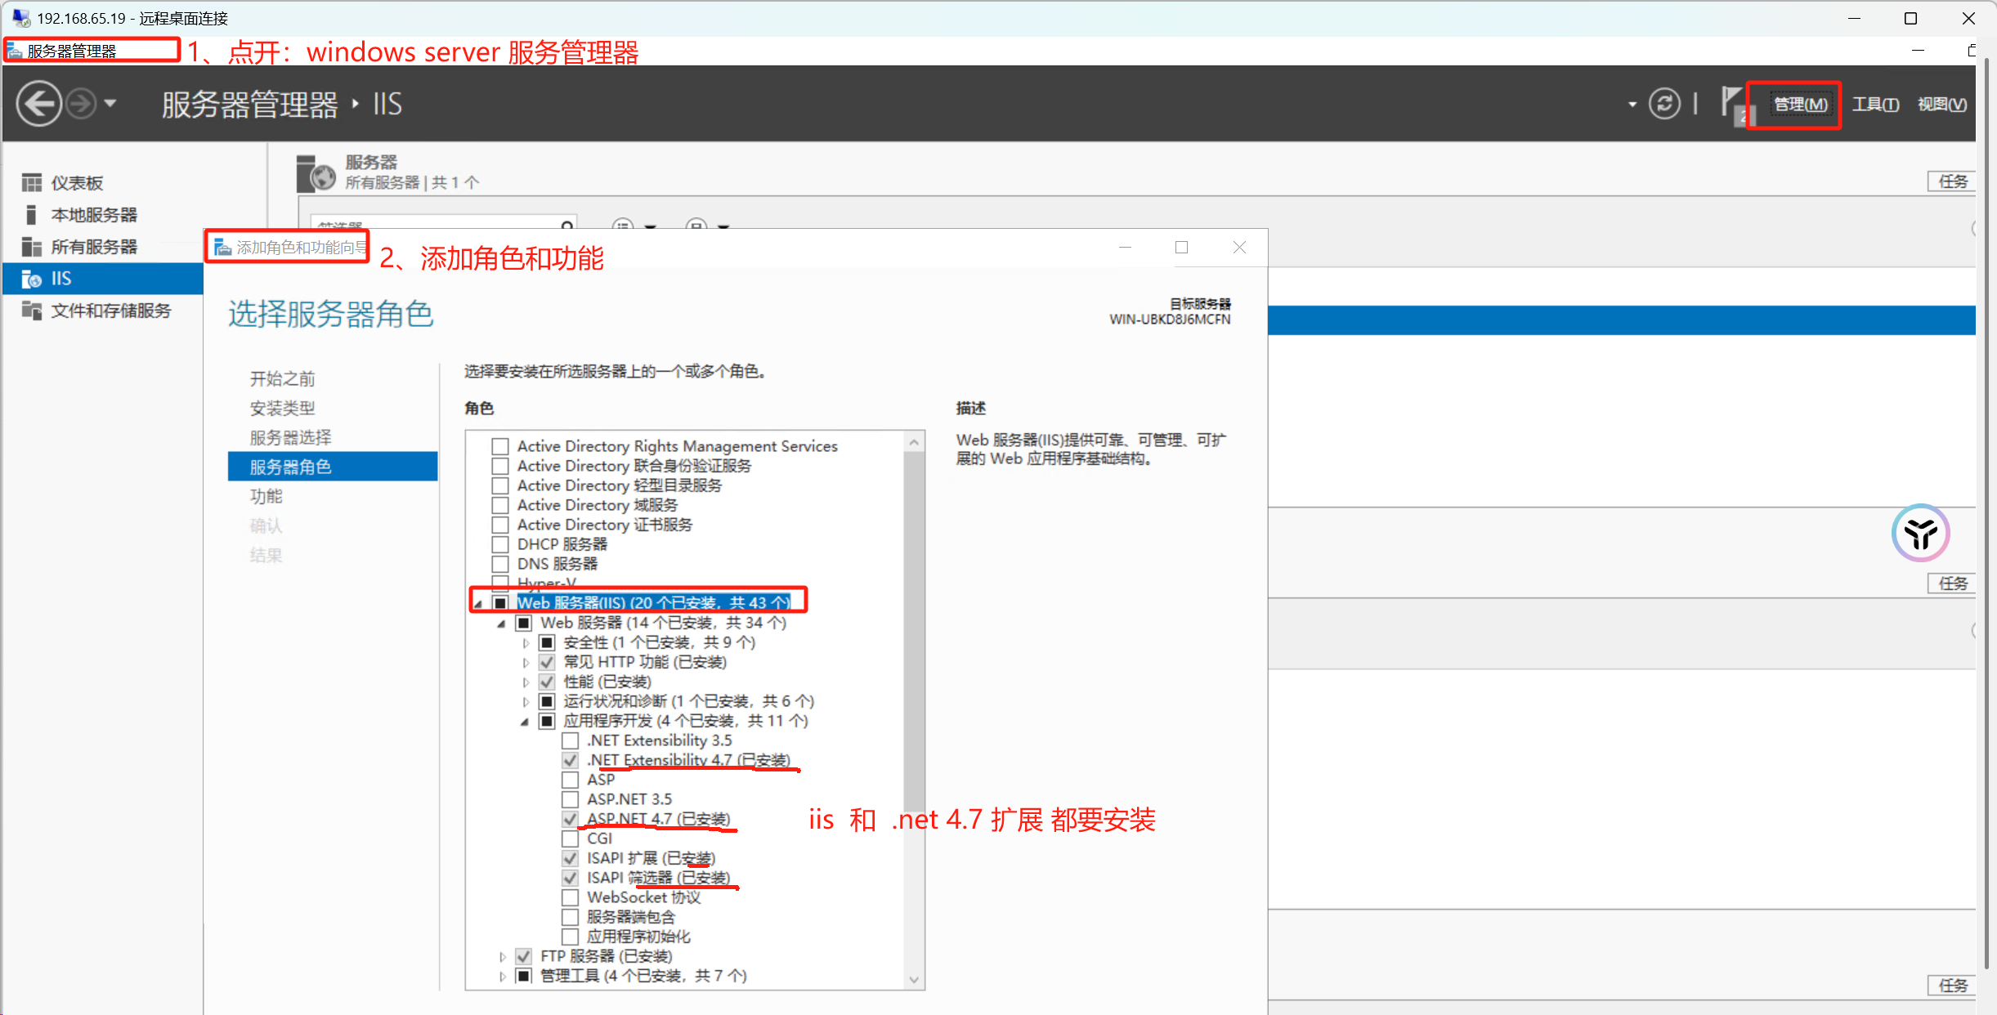The width and height of the screenshot is (1997, 1015).
Task: Collapse the Web 服务器(IIS) tree node
Action: click(x=479, y=604)
